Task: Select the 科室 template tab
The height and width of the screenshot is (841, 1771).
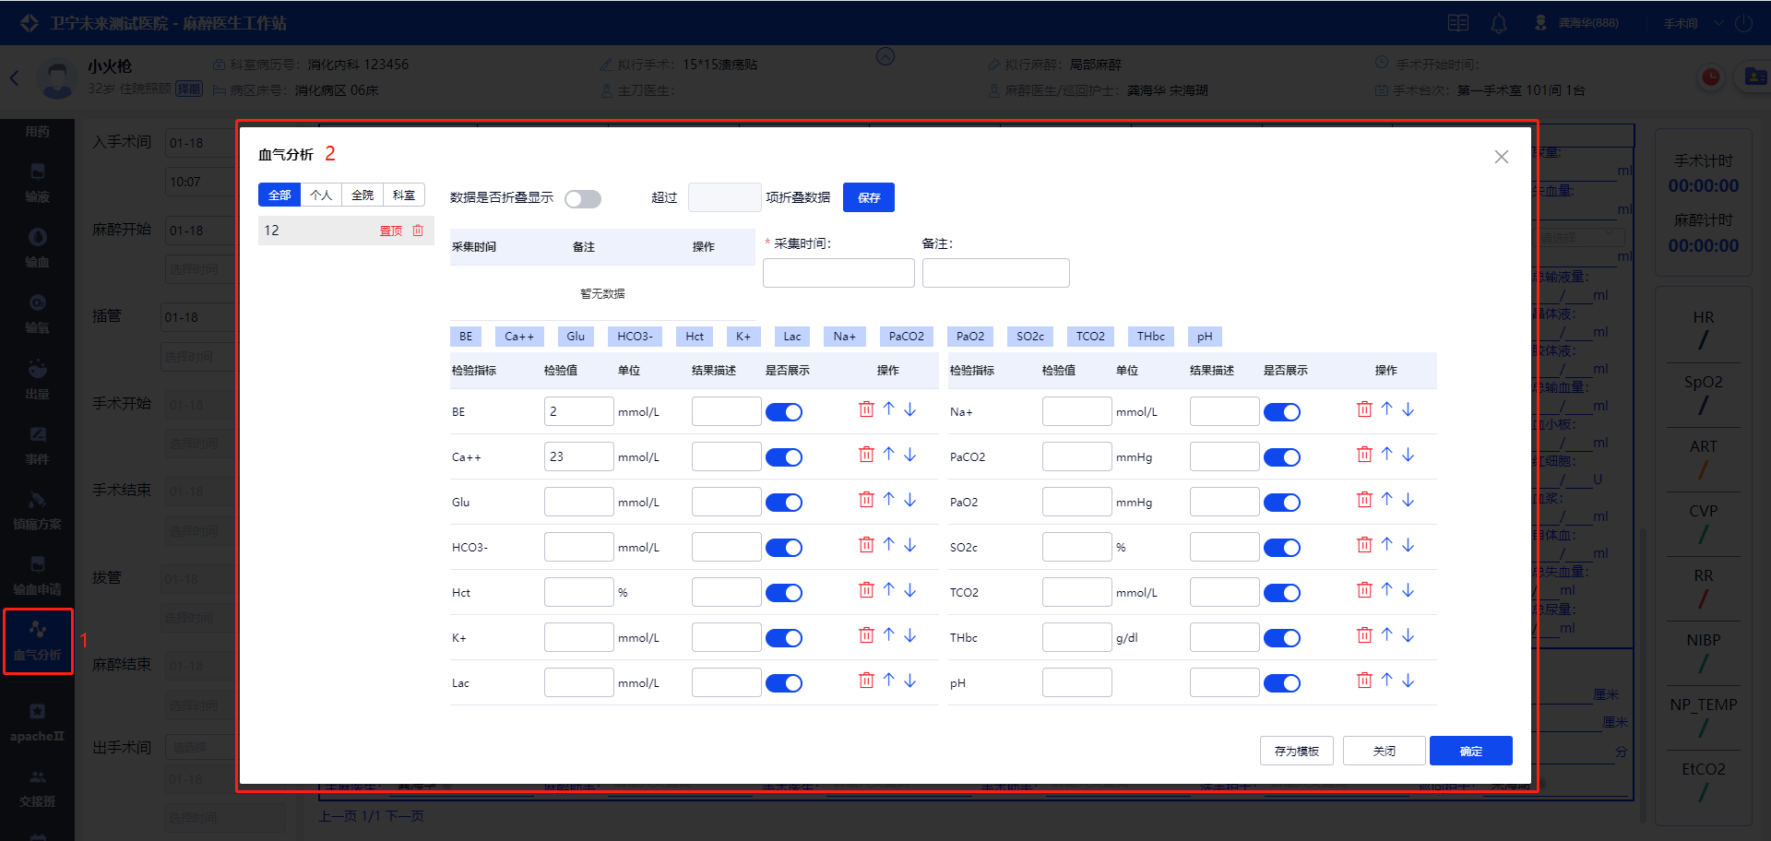Action: 404,195
